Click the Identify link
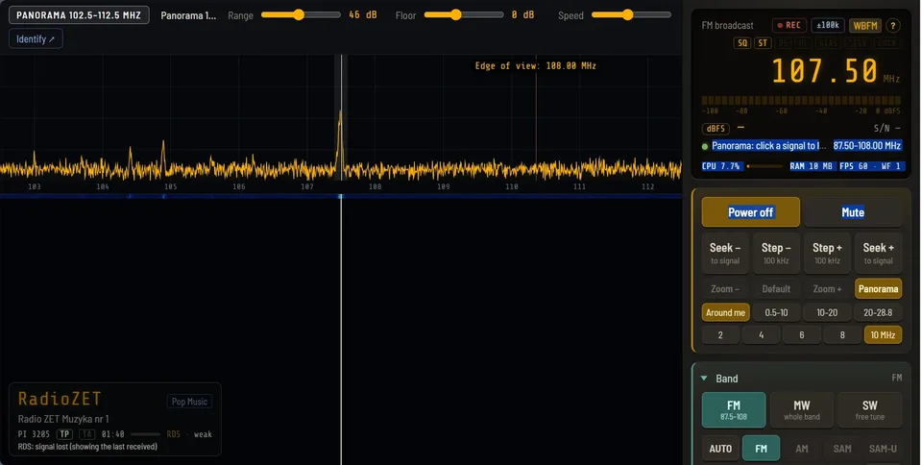 coord(36,38)
